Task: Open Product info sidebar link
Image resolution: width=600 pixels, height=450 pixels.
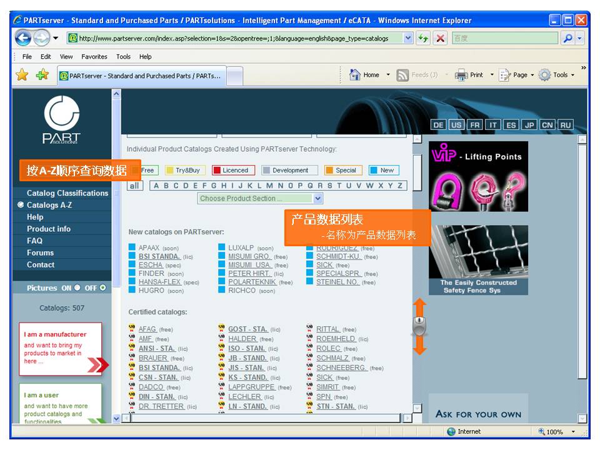Action: coord(49,229)
